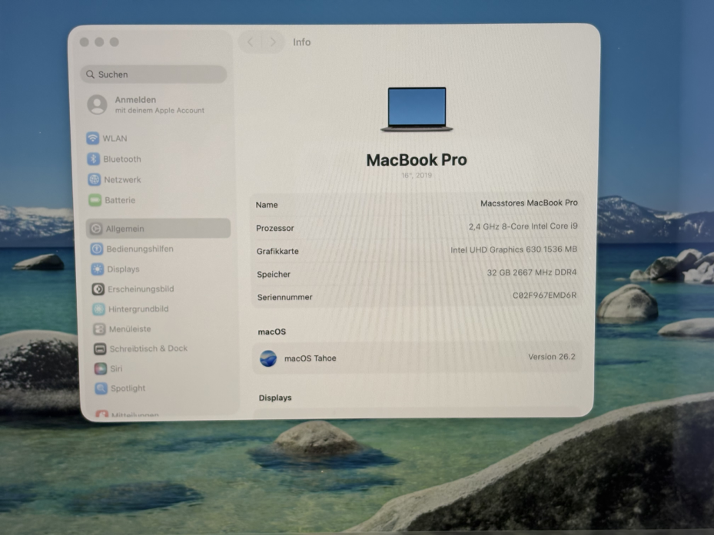The width and height of the screenshot is (714, 535).
Task: Click the Siri icon
Action: click(101, 368)
